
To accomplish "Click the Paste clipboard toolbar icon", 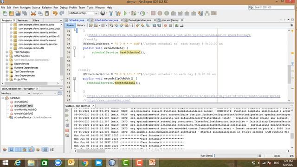I will click(47, 13).
